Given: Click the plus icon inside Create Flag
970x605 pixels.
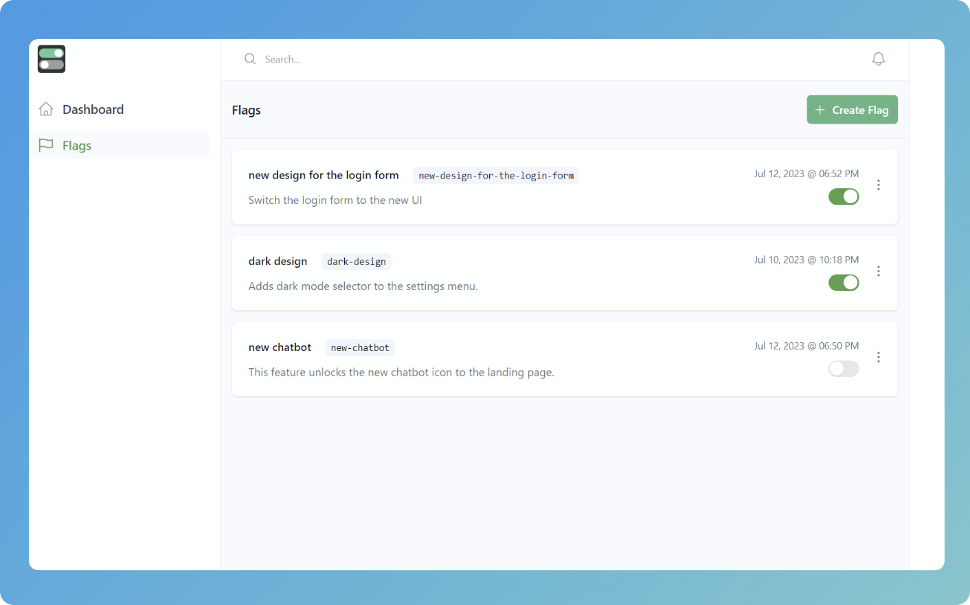Looking at the screenshot, I should pyautogui.click(x=820, y=109).
